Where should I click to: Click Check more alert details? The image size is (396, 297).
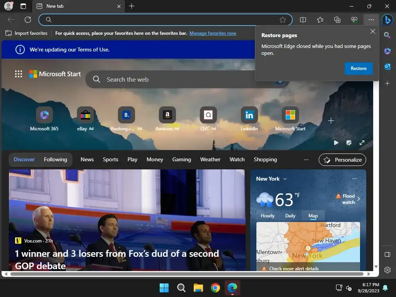[x=294, y=268]
